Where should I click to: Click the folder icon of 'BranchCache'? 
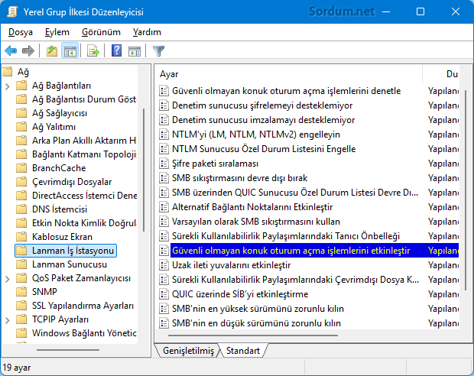point(21,168)
